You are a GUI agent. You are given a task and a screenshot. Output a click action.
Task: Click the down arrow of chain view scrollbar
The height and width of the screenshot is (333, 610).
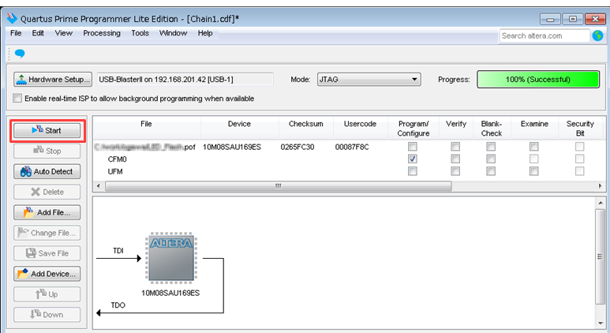tap(601, 324)
